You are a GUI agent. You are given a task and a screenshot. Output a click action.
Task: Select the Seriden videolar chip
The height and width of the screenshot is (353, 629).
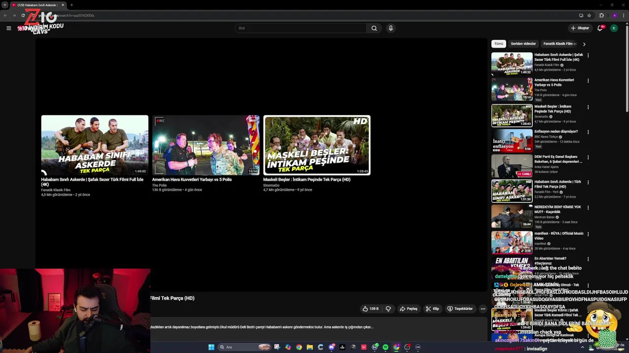click(x=523, y=44)
